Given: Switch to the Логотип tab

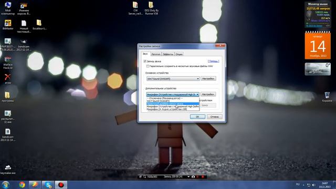Looking at the screenshot, I should click(156, 54).
